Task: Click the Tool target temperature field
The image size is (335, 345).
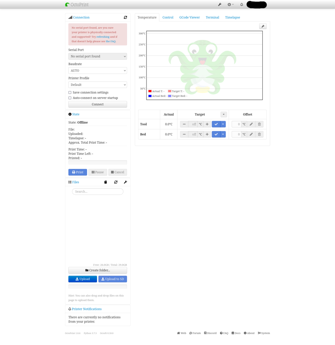Action: click(x=193, y=124)
